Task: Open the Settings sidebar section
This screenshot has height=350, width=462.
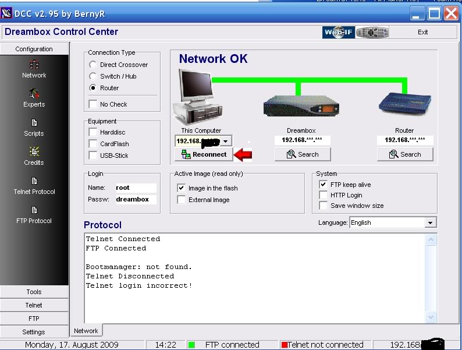Action: point(34,332)
